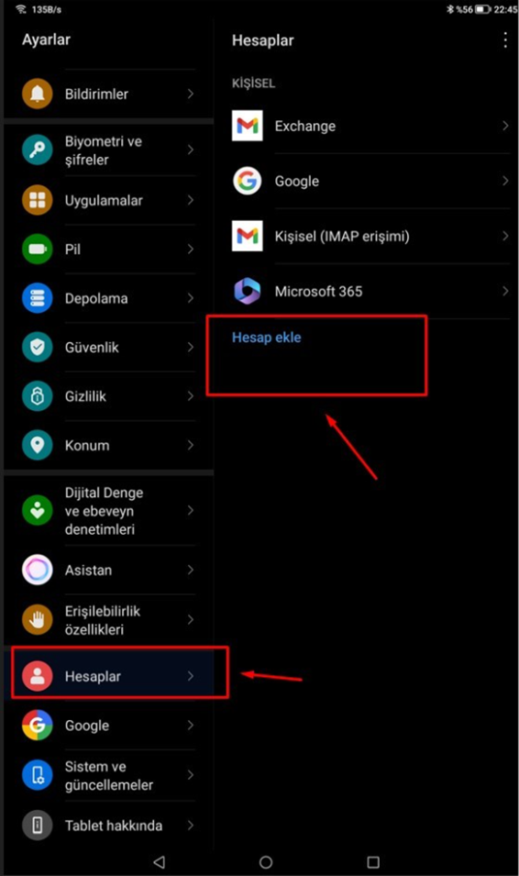Open the Google account logo in Hesaplar
Viewport: 519px width, 876px height.
click(247, 181)
